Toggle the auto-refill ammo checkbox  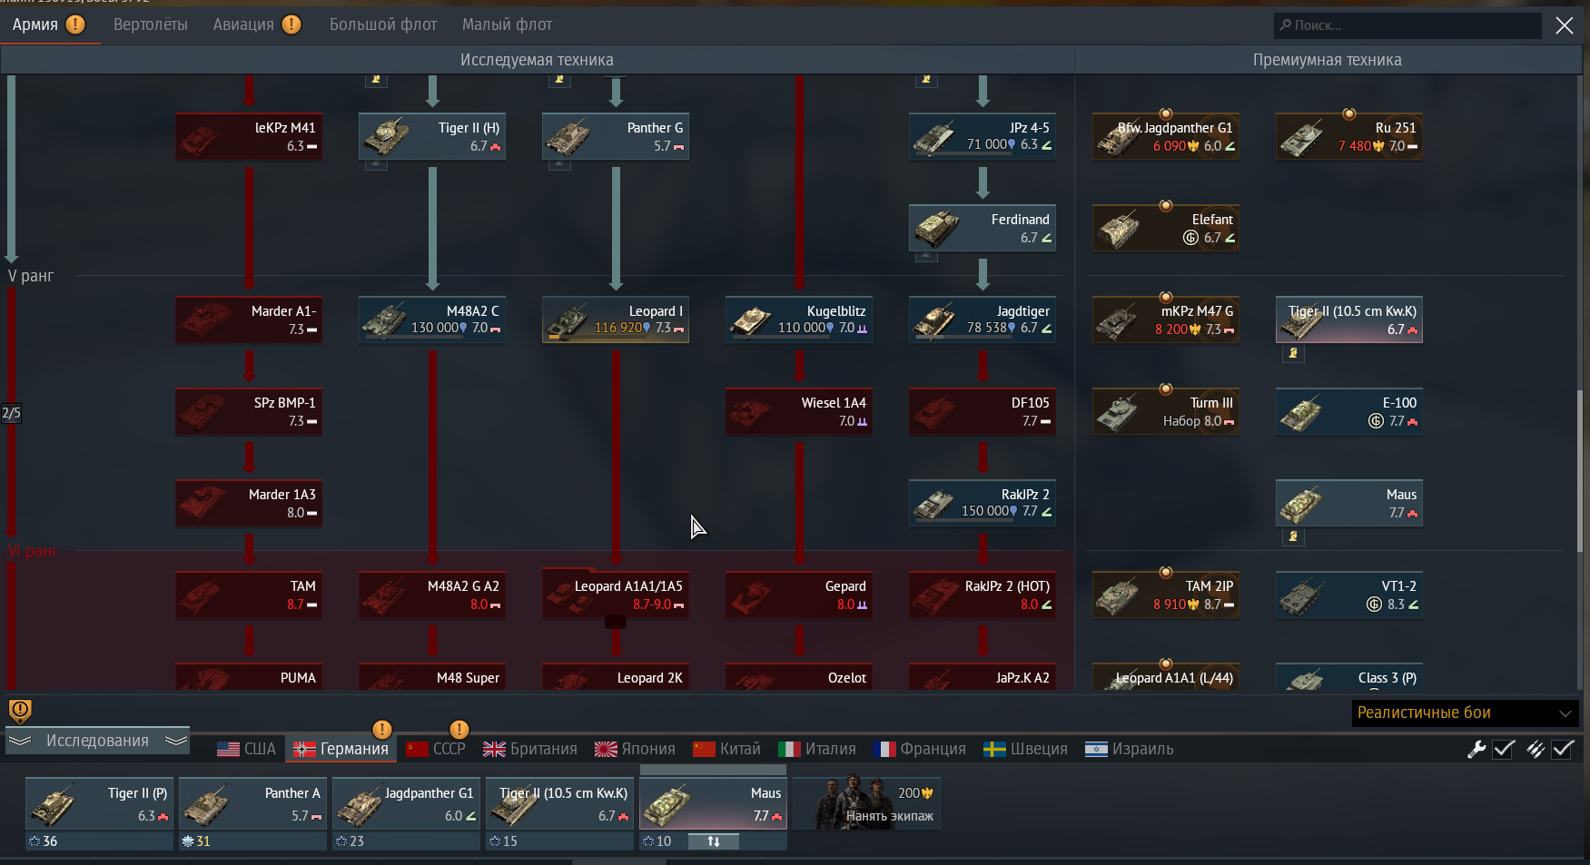point(1563,749)
